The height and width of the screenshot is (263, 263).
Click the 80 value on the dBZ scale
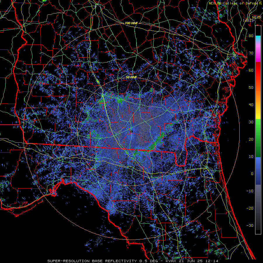click(x=251, y=36)
